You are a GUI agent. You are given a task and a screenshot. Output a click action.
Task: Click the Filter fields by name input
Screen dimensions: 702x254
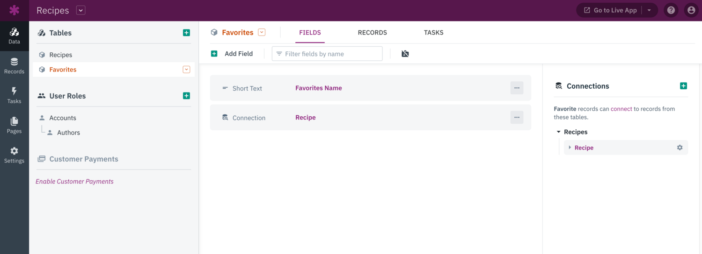(327, 54)
